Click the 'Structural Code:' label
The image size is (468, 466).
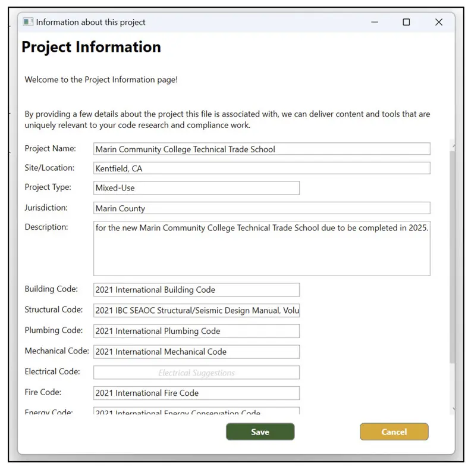54,309
